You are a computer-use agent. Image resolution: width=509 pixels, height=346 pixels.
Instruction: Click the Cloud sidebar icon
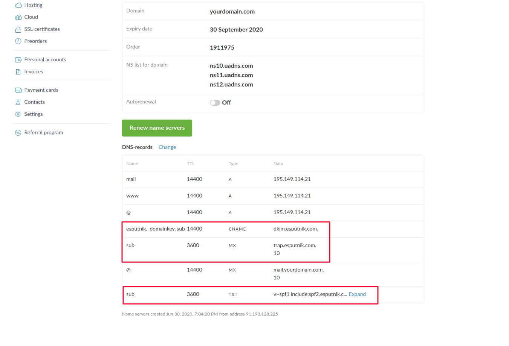coord(18,17)
